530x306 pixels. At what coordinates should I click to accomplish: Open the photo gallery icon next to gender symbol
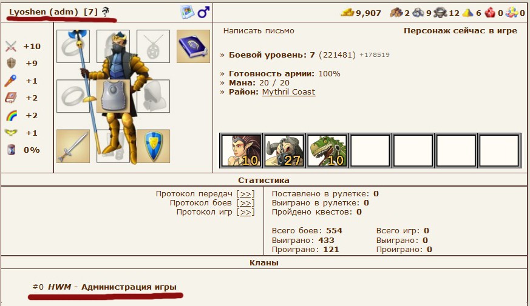click(x=187, y=12)
